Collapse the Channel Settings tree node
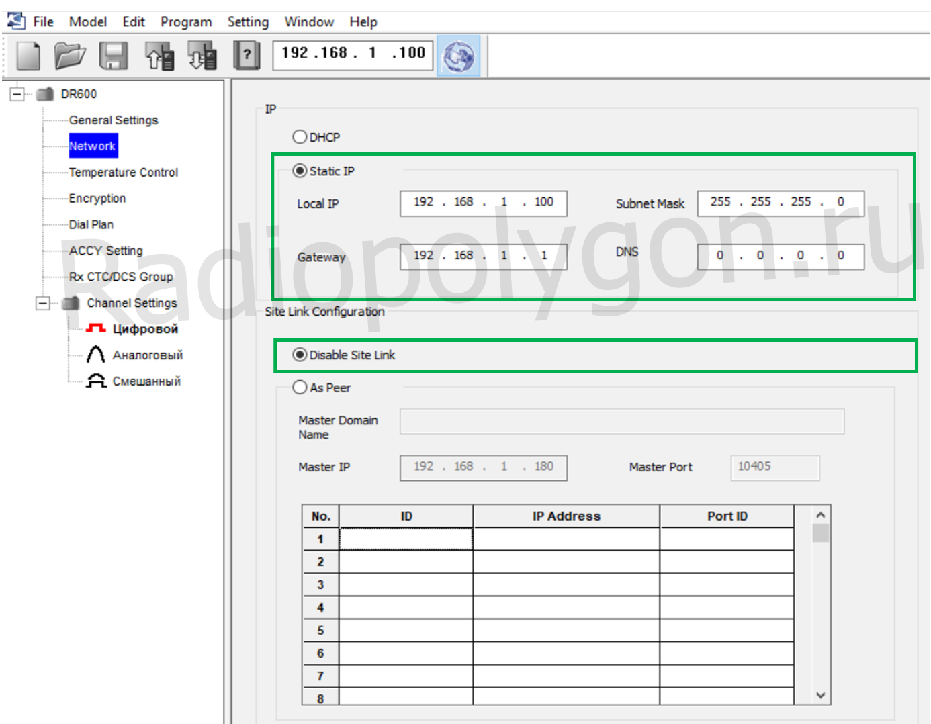Image resolution: width=931 pixels, height=724 pixels. coord(43,304)
